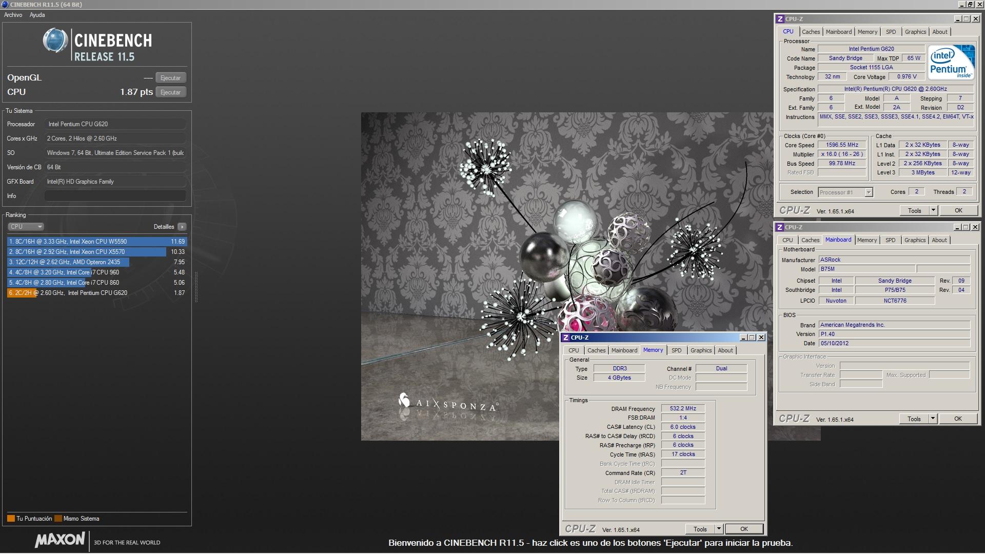Switch to Caches tab in top CPU-Z window
The width and height of the screenshot is (985, 554).
(x=811, y=32)
